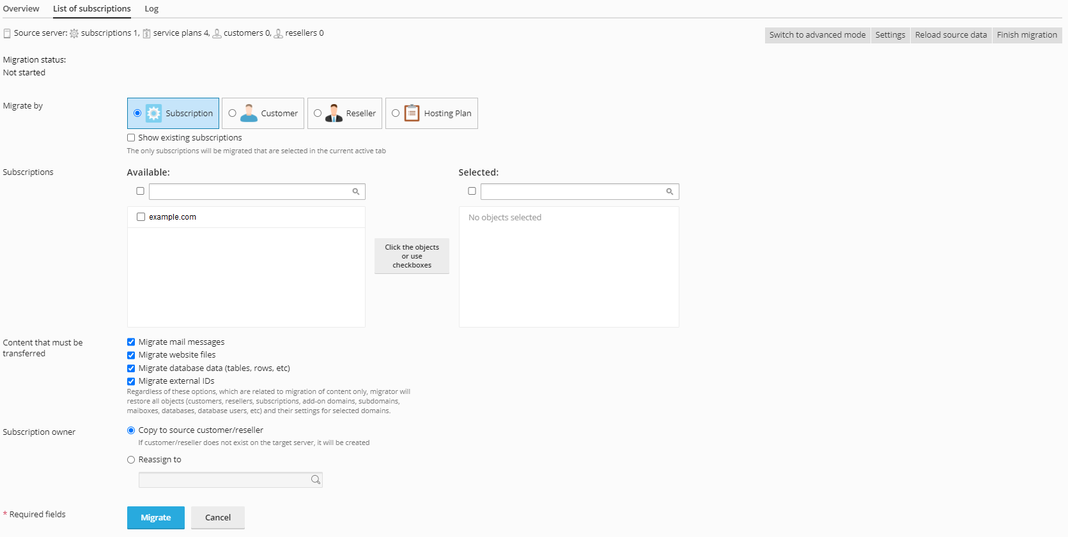Select the Reassign to radio option
The height and width of the screenshot is (537, 1068).
coord(131,460)
